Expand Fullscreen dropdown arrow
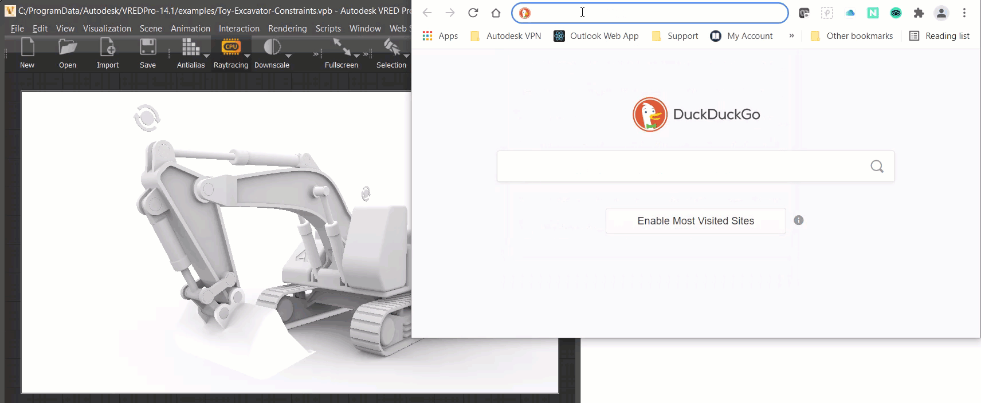 (356, 56)
